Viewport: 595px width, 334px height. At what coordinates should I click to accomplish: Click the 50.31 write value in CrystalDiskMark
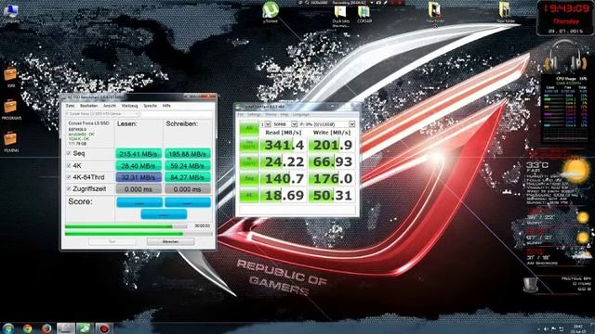332,195
